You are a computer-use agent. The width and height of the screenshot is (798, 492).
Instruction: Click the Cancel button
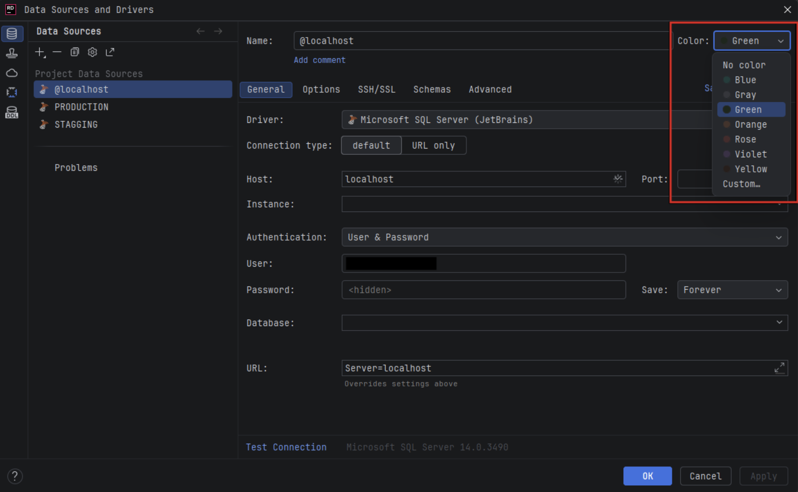pyautogui.click(x=705, y=476)
